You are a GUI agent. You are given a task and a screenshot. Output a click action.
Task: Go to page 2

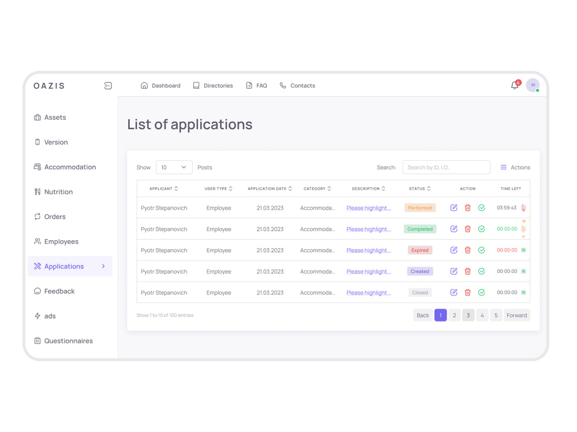point(455,315)
